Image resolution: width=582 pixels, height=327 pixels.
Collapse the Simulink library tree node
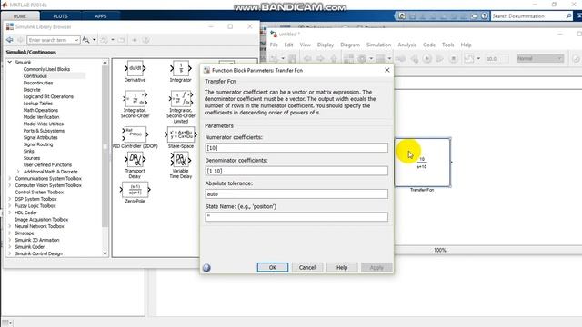coord(10,63)
